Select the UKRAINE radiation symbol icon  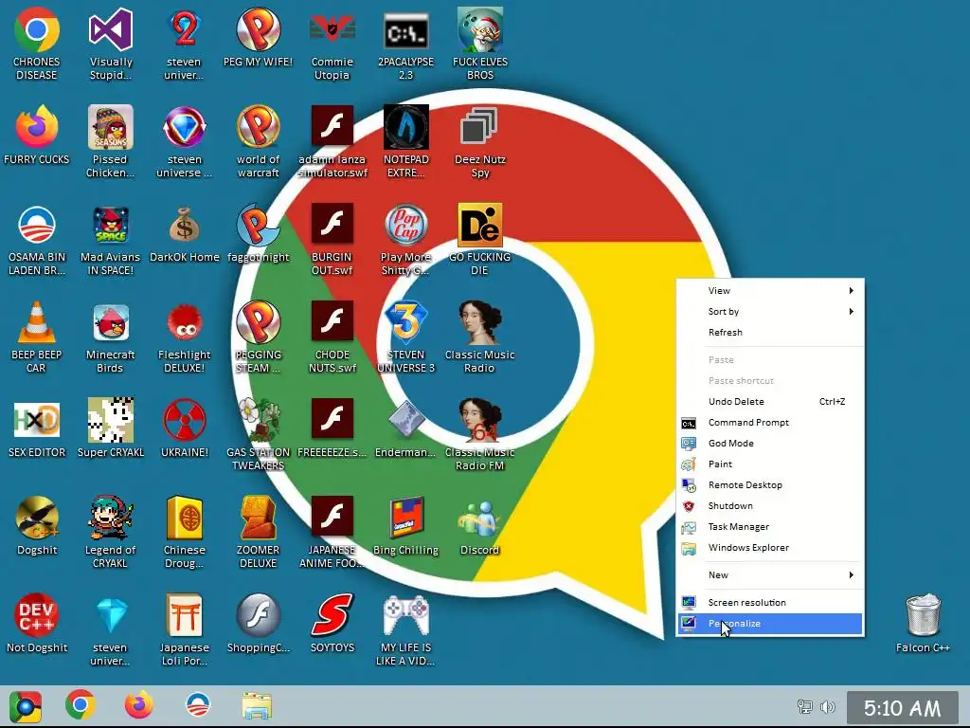click(x=185, y=420)
